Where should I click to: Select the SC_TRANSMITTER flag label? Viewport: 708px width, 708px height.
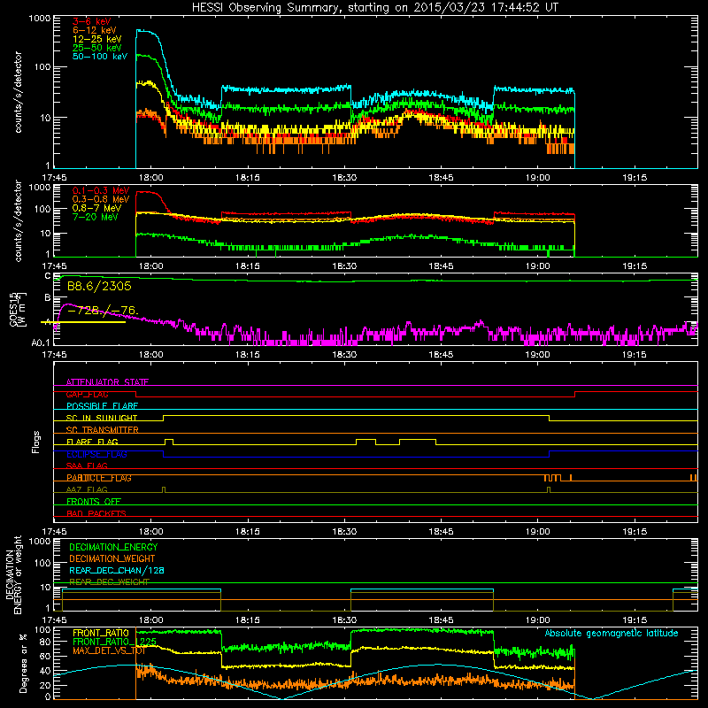(x=102, y=429)
